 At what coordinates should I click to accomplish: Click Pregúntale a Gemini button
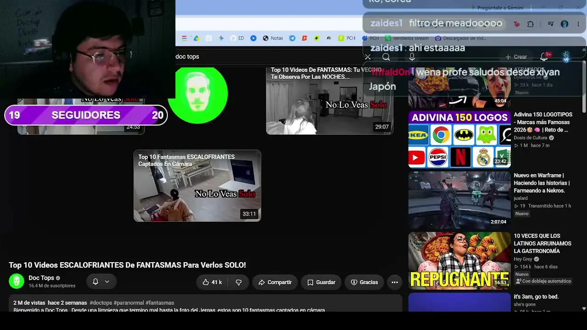point(497,8)
